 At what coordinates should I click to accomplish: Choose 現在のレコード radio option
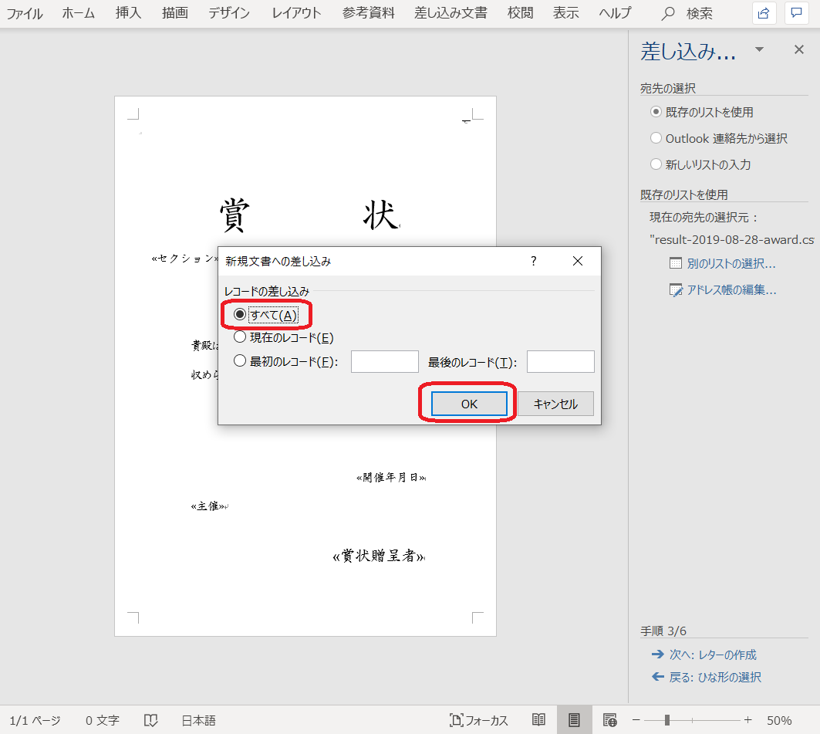[240, 337]
